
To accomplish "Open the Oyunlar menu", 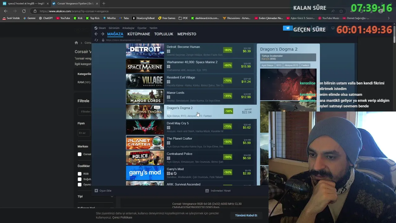I will (142, 28).
